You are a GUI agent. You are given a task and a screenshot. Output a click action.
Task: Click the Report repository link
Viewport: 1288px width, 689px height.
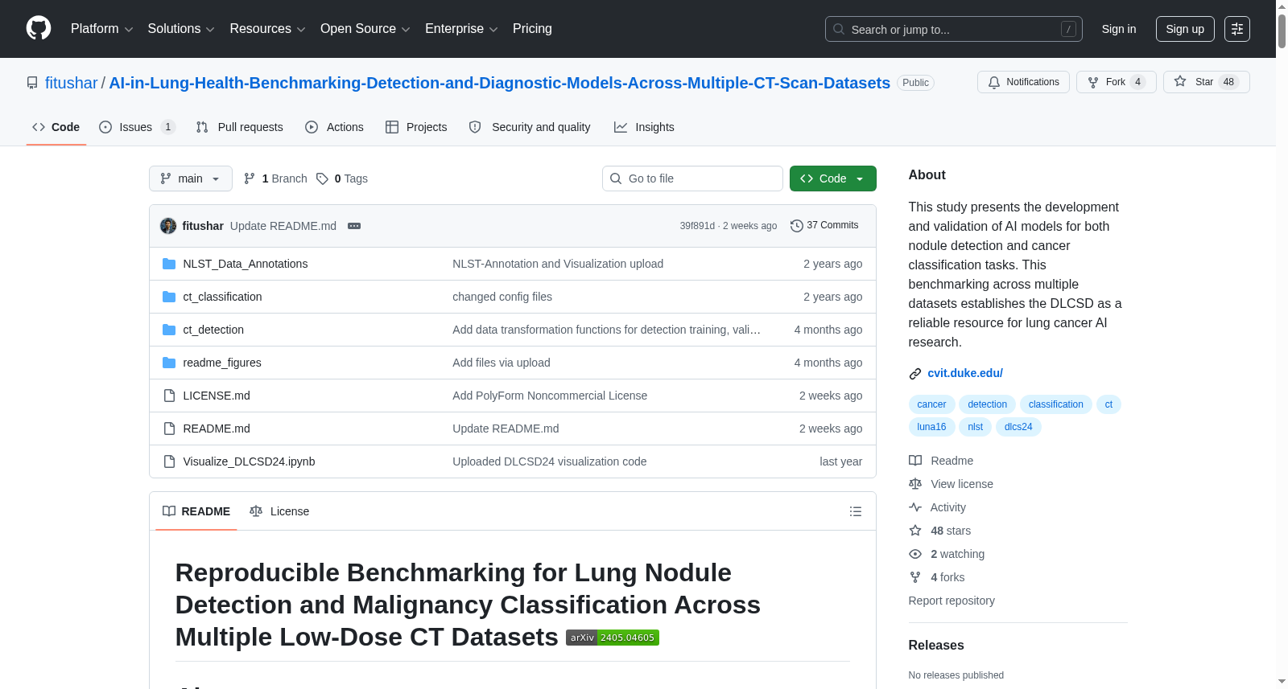pyautogui.click(x=952, y=601)
